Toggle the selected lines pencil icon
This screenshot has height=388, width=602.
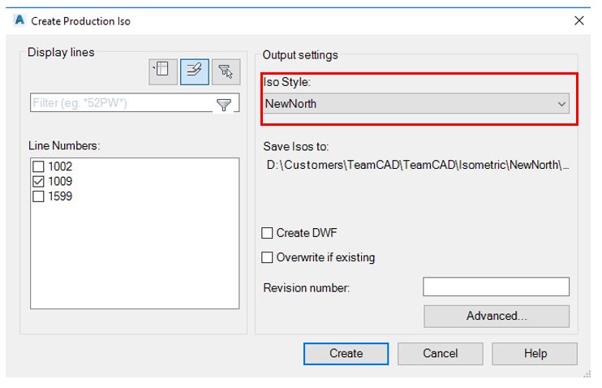[x=195, y=71]
